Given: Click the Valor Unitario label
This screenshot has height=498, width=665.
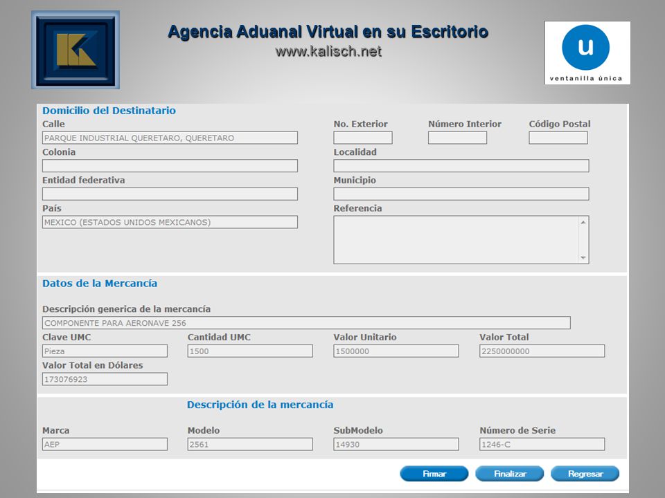Looking at the screenshot, I should [x=365, y=337].
